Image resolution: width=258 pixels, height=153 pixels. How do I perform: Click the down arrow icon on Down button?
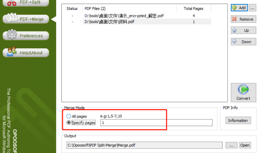[235, 41]
